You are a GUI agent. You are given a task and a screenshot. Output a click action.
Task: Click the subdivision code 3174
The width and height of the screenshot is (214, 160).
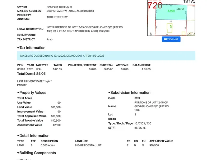(x=137, y=98)
